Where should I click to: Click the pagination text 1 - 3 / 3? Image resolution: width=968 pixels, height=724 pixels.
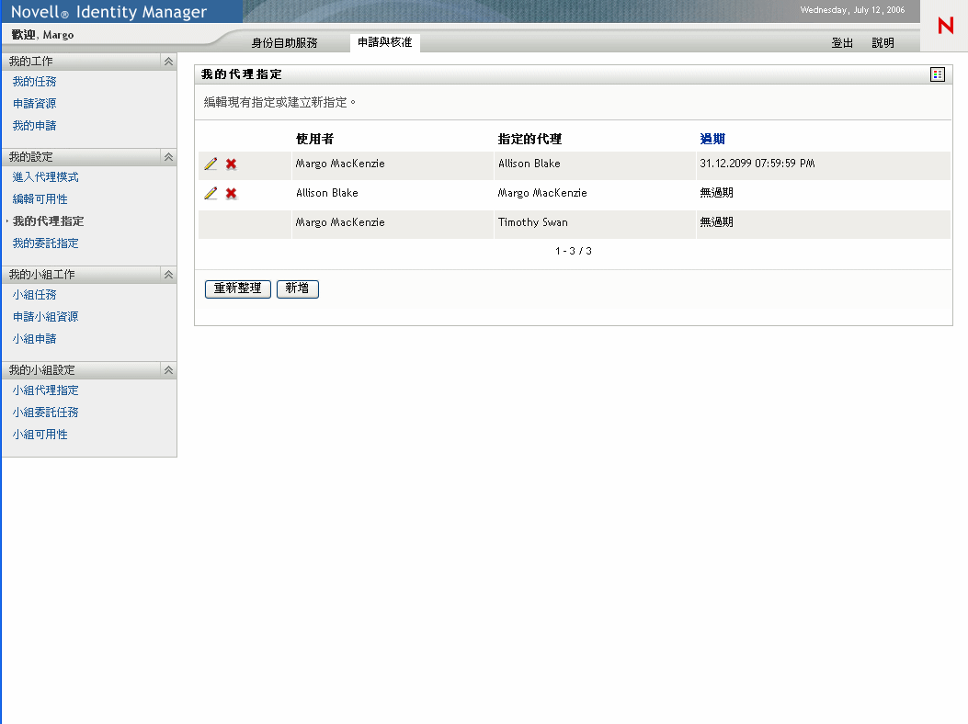[574, 251]
